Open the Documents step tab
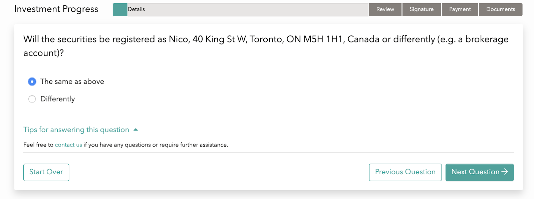Screen dimensions: 534x199 point(501,9)
